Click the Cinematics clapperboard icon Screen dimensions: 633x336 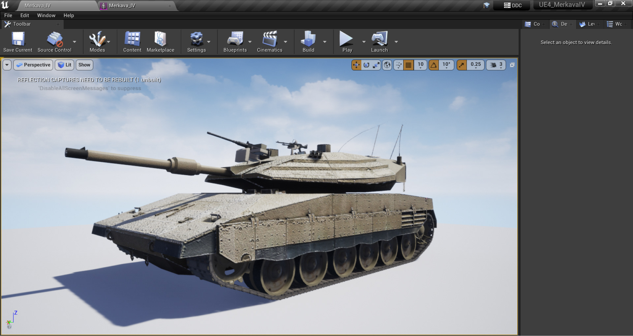[270, 39]
